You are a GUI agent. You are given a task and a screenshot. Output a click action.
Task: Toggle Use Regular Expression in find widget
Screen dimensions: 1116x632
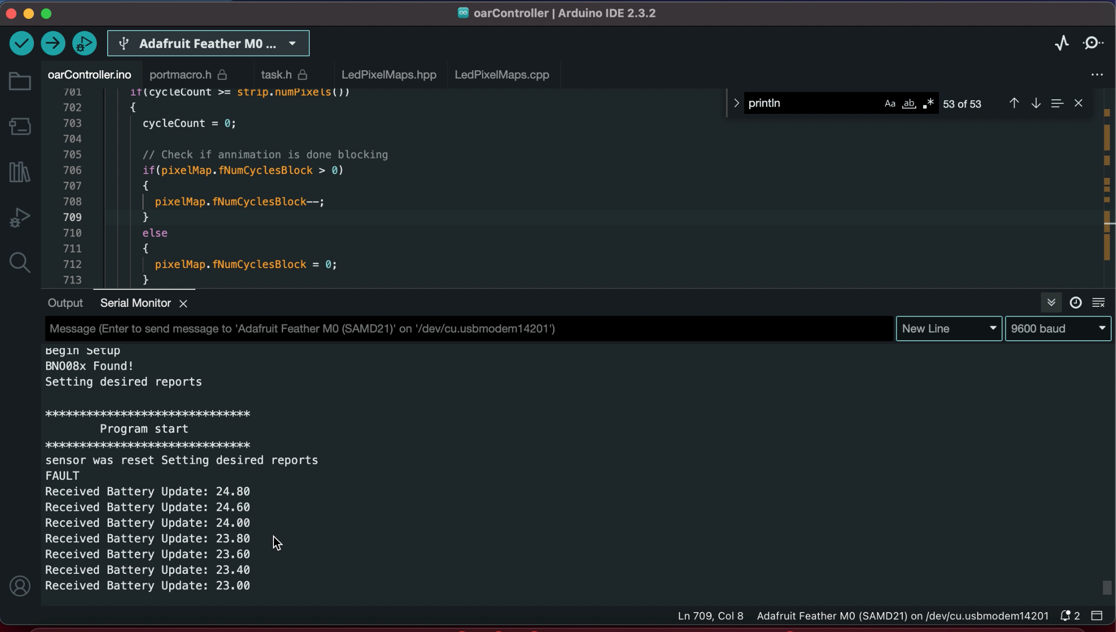(x=928, y=103)
